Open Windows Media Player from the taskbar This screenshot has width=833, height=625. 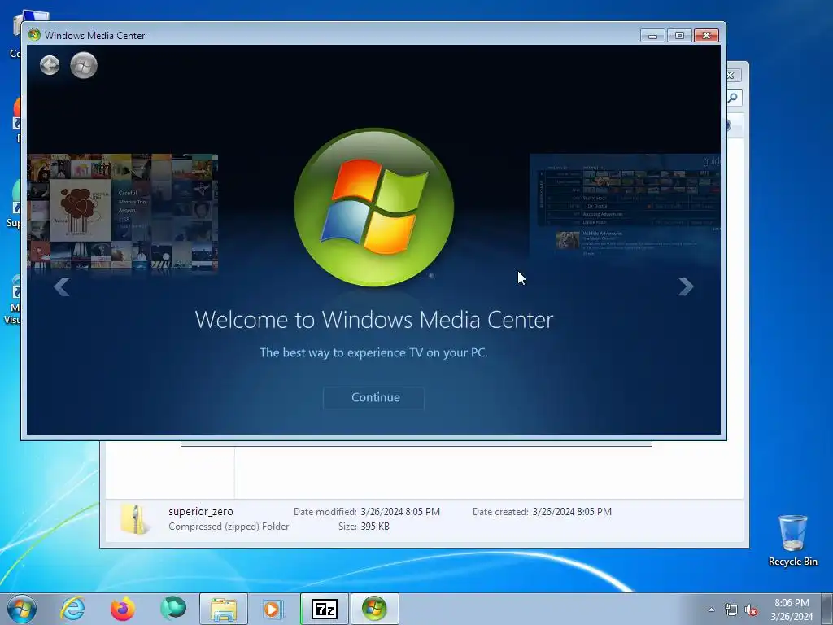273,609
